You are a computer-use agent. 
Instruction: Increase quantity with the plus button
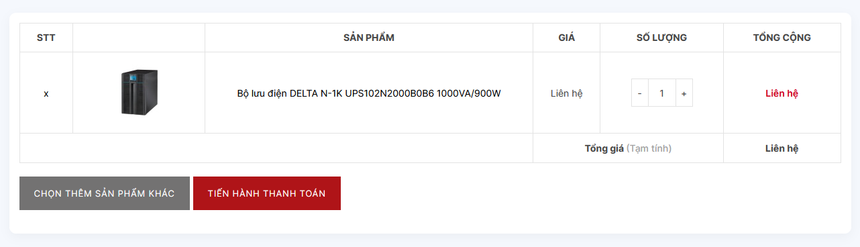(x=684, y=93)
